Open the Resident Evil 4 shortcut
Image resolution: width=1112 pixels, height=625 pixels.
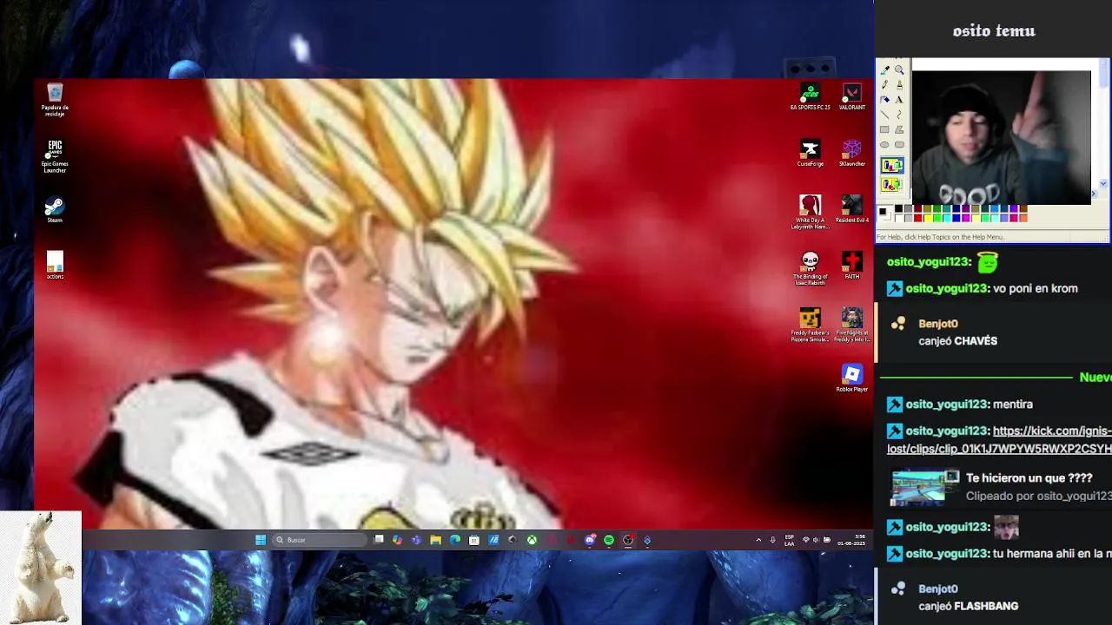point(852,208)
